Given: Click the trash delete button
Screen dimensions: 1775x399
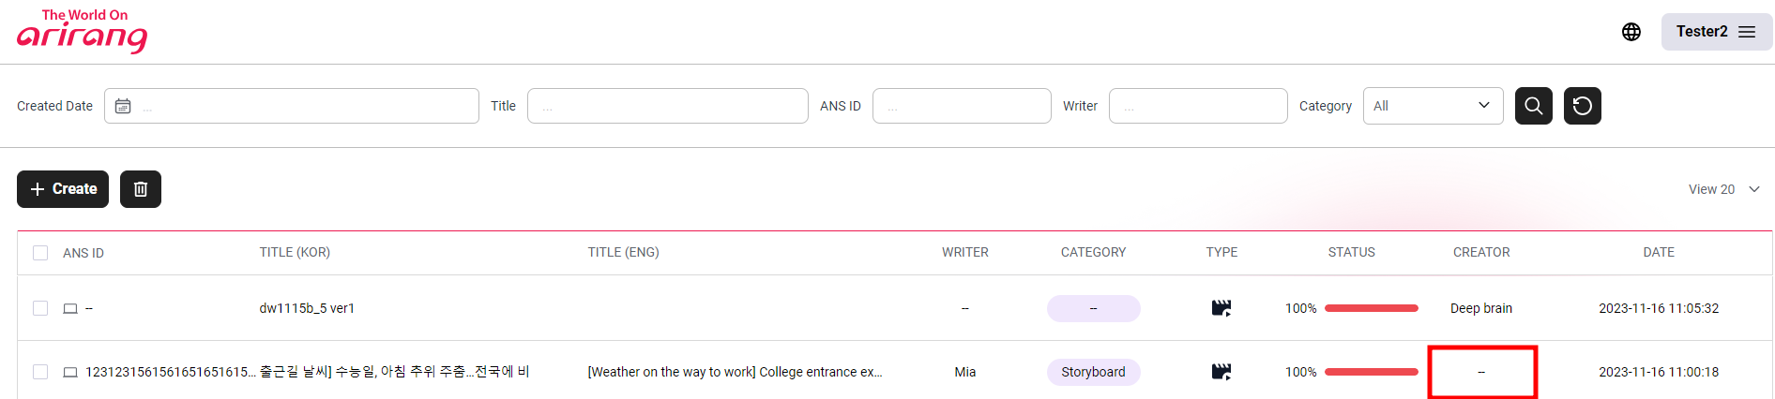Looking at the screenshot, I should (141, 189).
